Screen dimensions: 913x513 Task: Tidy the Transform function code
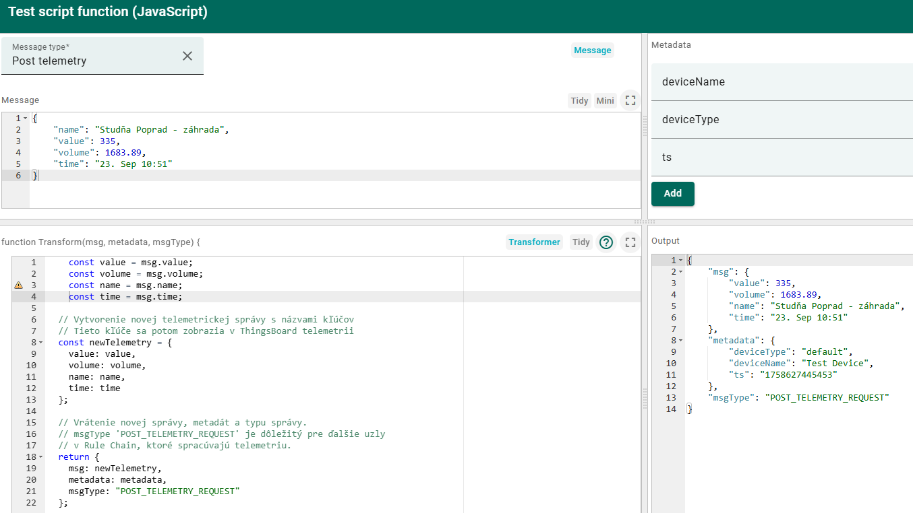point(581,242)
